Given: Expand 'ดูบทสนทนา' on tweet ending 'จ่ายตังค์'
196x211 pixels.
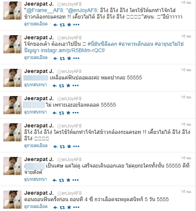Looking at the screenshot, I should [35, 179].
